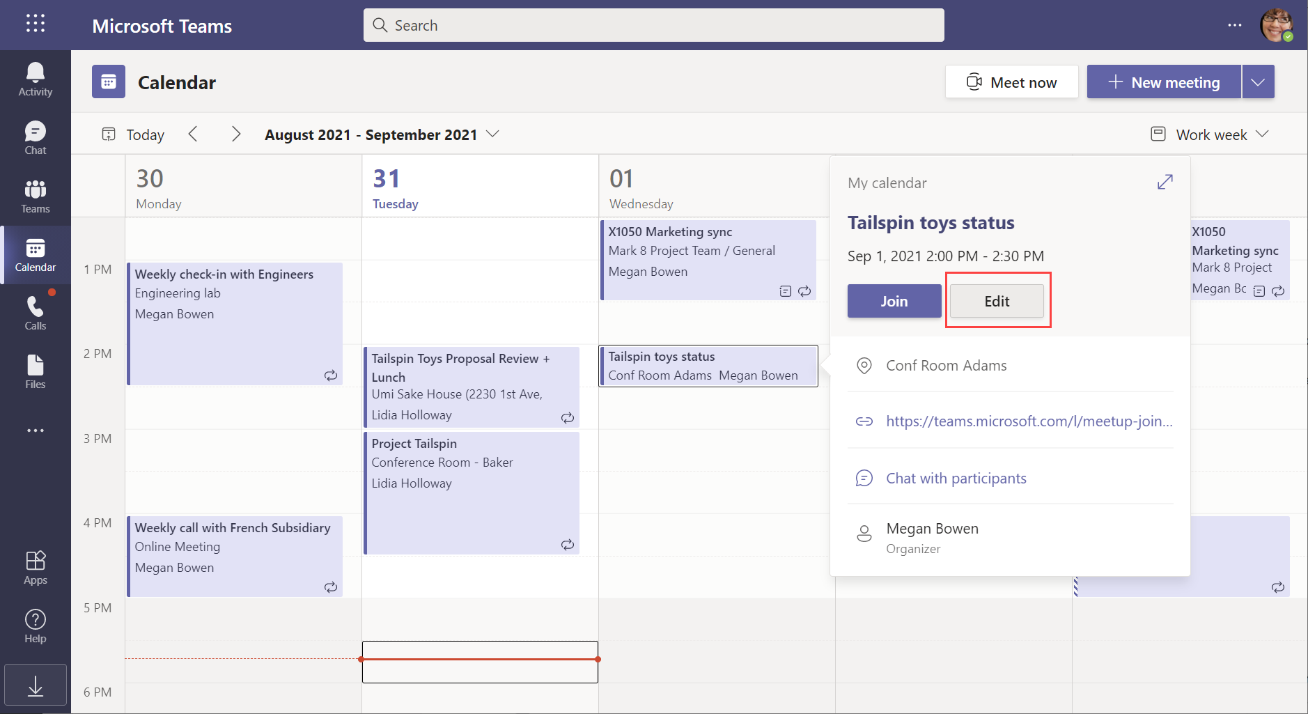
Task: Click the meeting link chain icon
Action: coord(864,421)
